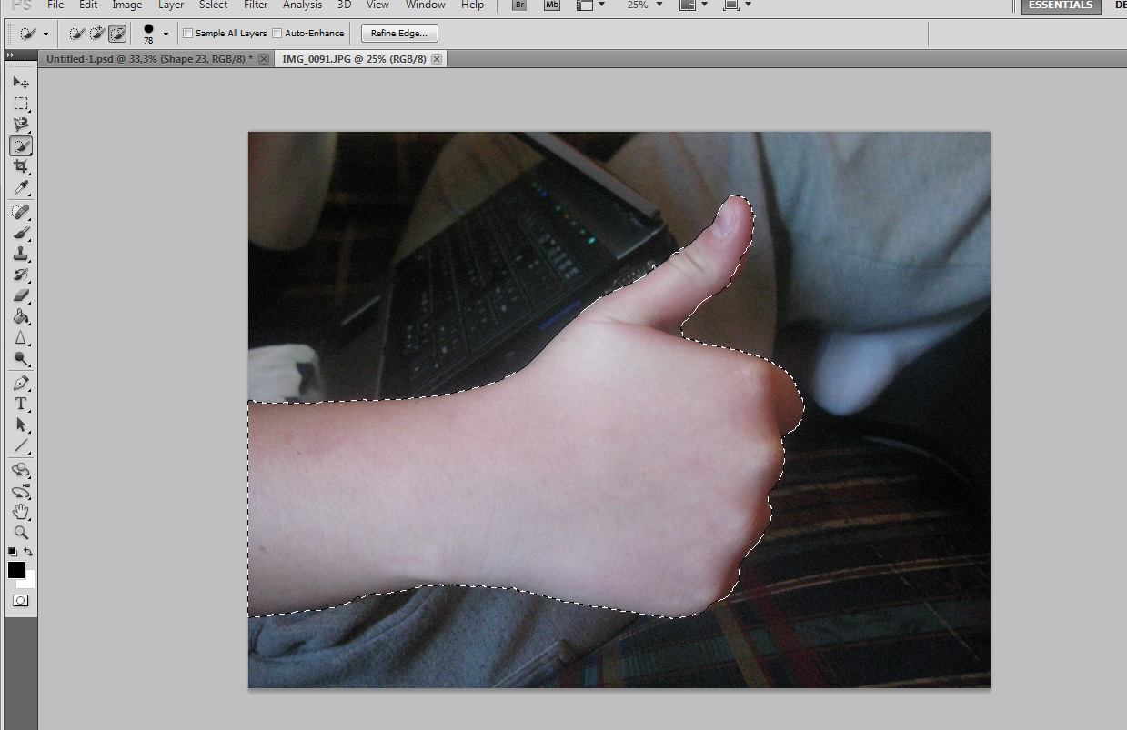The height and width of the screenshot is (730, 1127).
Task: Select the Quick Selection tool in toolbox
Action: [21, 145]
